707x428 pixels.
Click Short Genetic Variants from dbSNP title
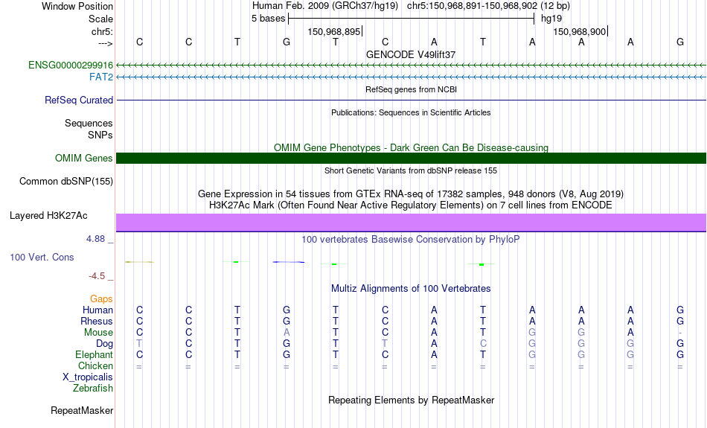(411, 170)
